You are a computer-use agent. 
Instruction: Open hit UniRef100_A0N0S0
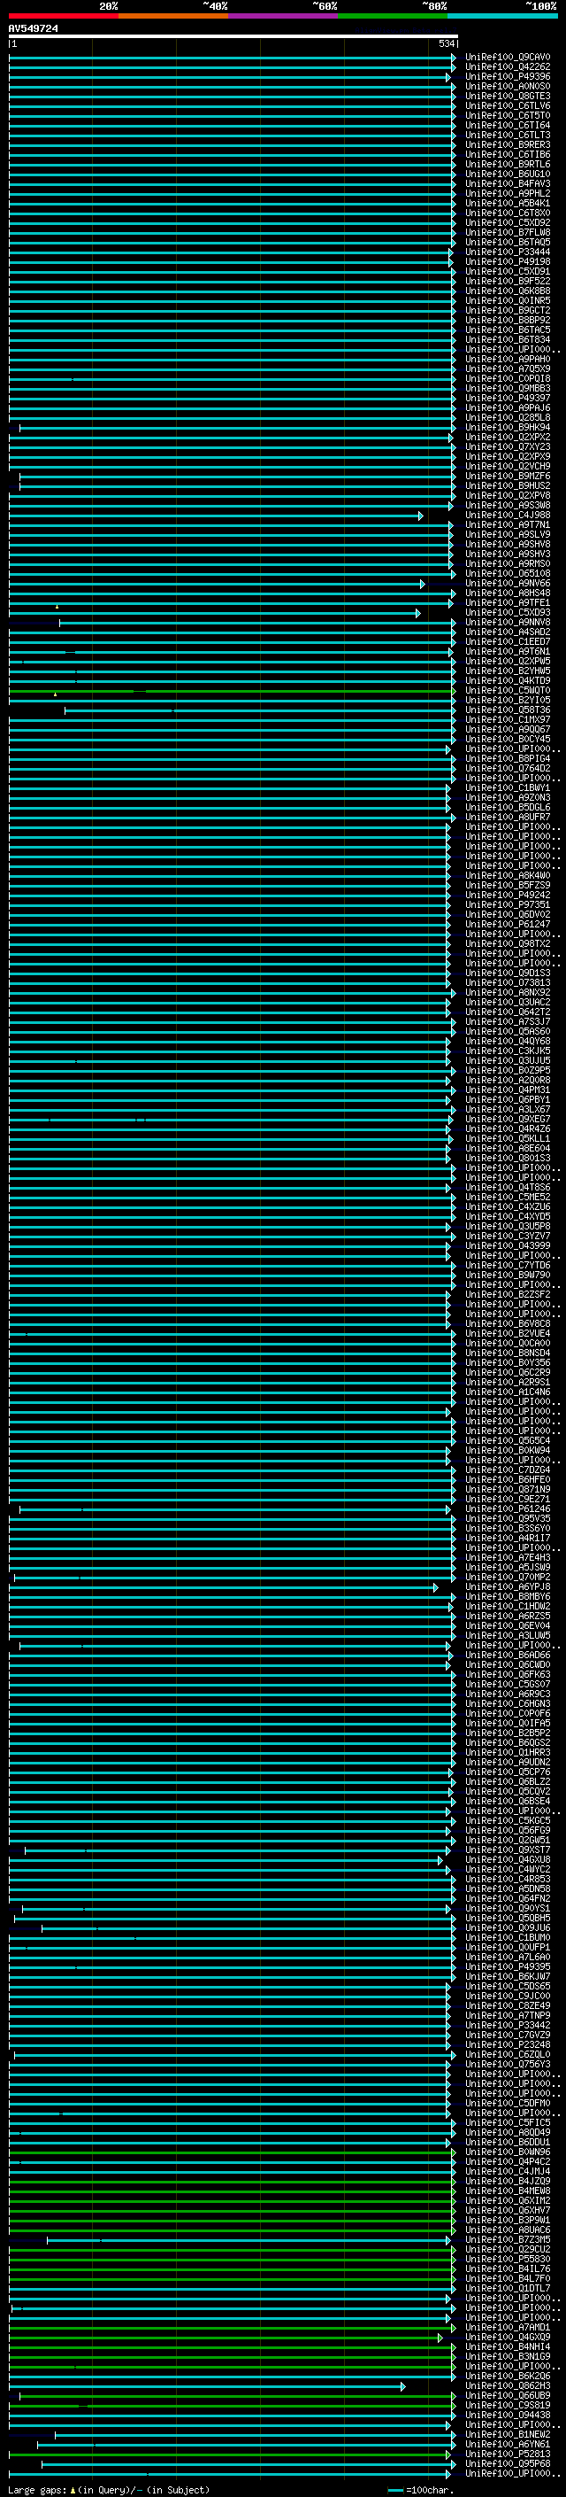508,86
